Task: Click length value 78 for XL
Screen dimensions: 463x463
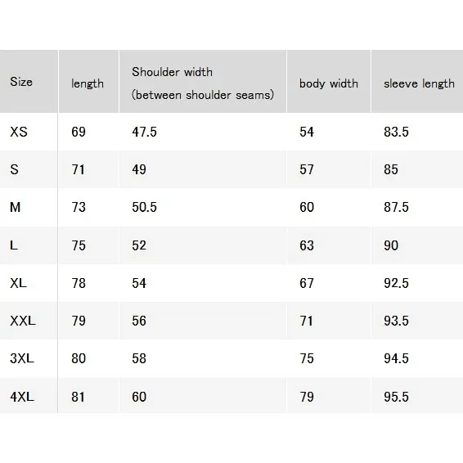Action: pyautogui.click(x=79, y=283)
